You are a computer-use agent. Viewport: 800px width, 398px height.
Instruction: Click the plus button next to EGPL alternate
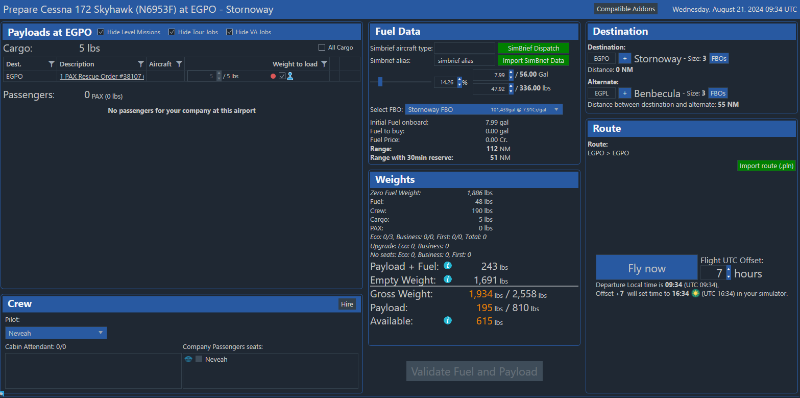point(625,93)
